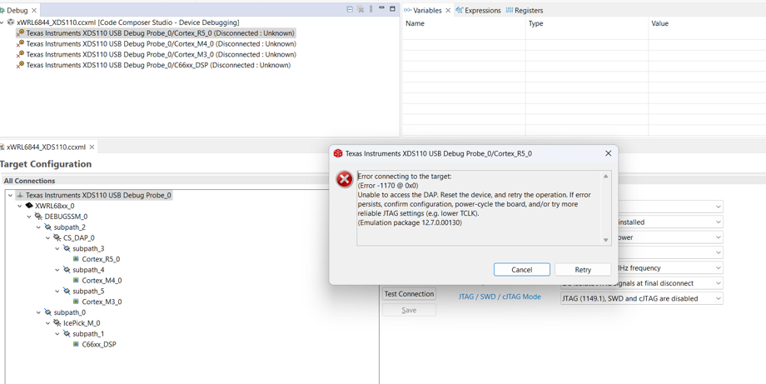This screenshot has height=384, width=766.
Task: Close the xWRL6844_XDS110.ccxml editor tab
Action: click(92, 147)
